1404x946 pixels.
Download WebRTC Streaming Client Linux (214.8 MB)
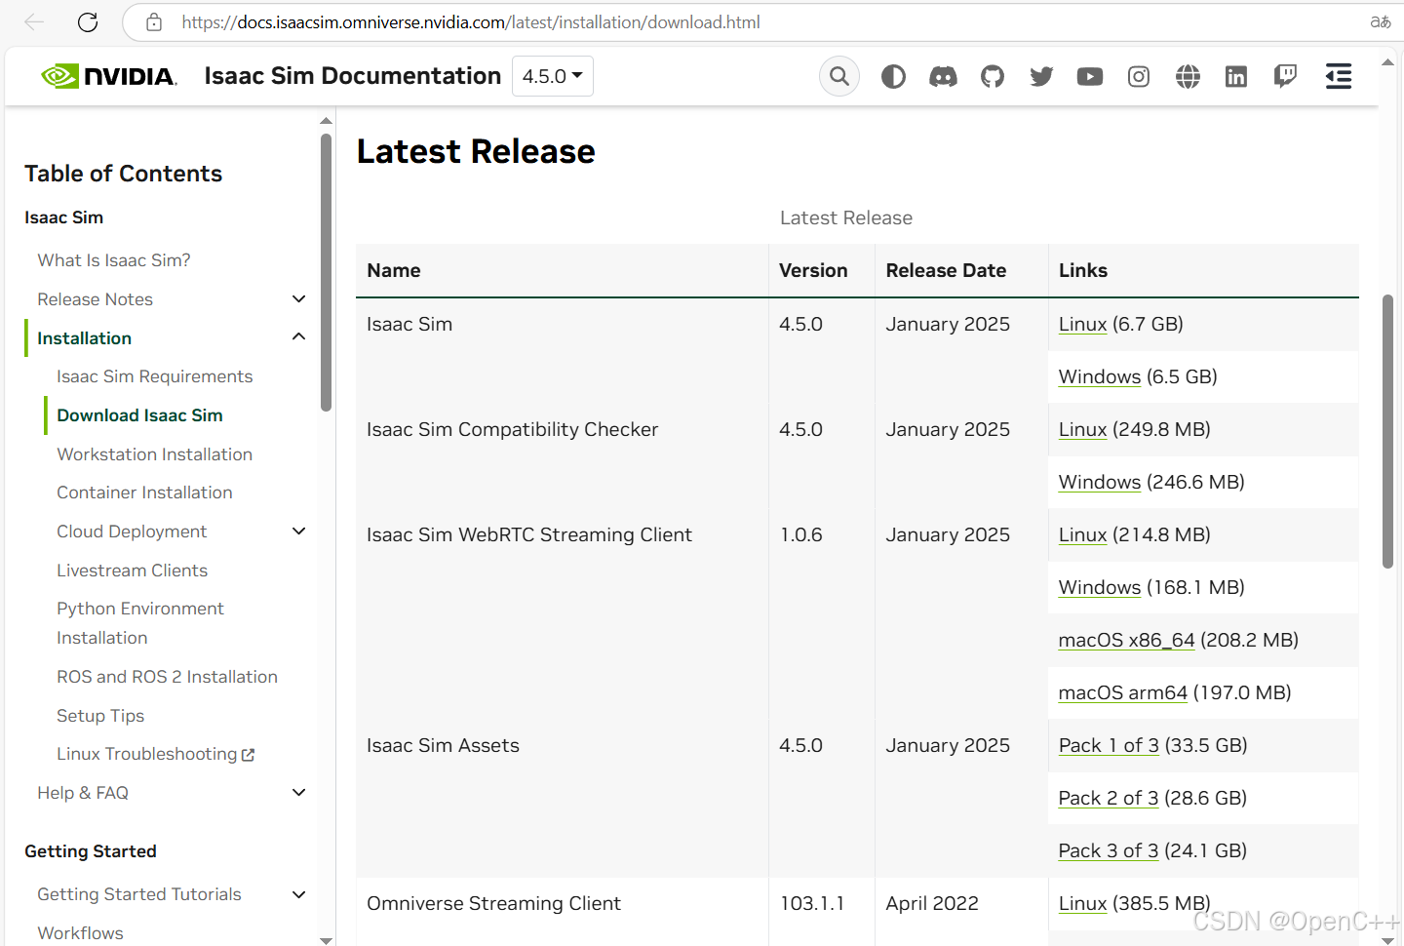click(x=1082, y=534)
